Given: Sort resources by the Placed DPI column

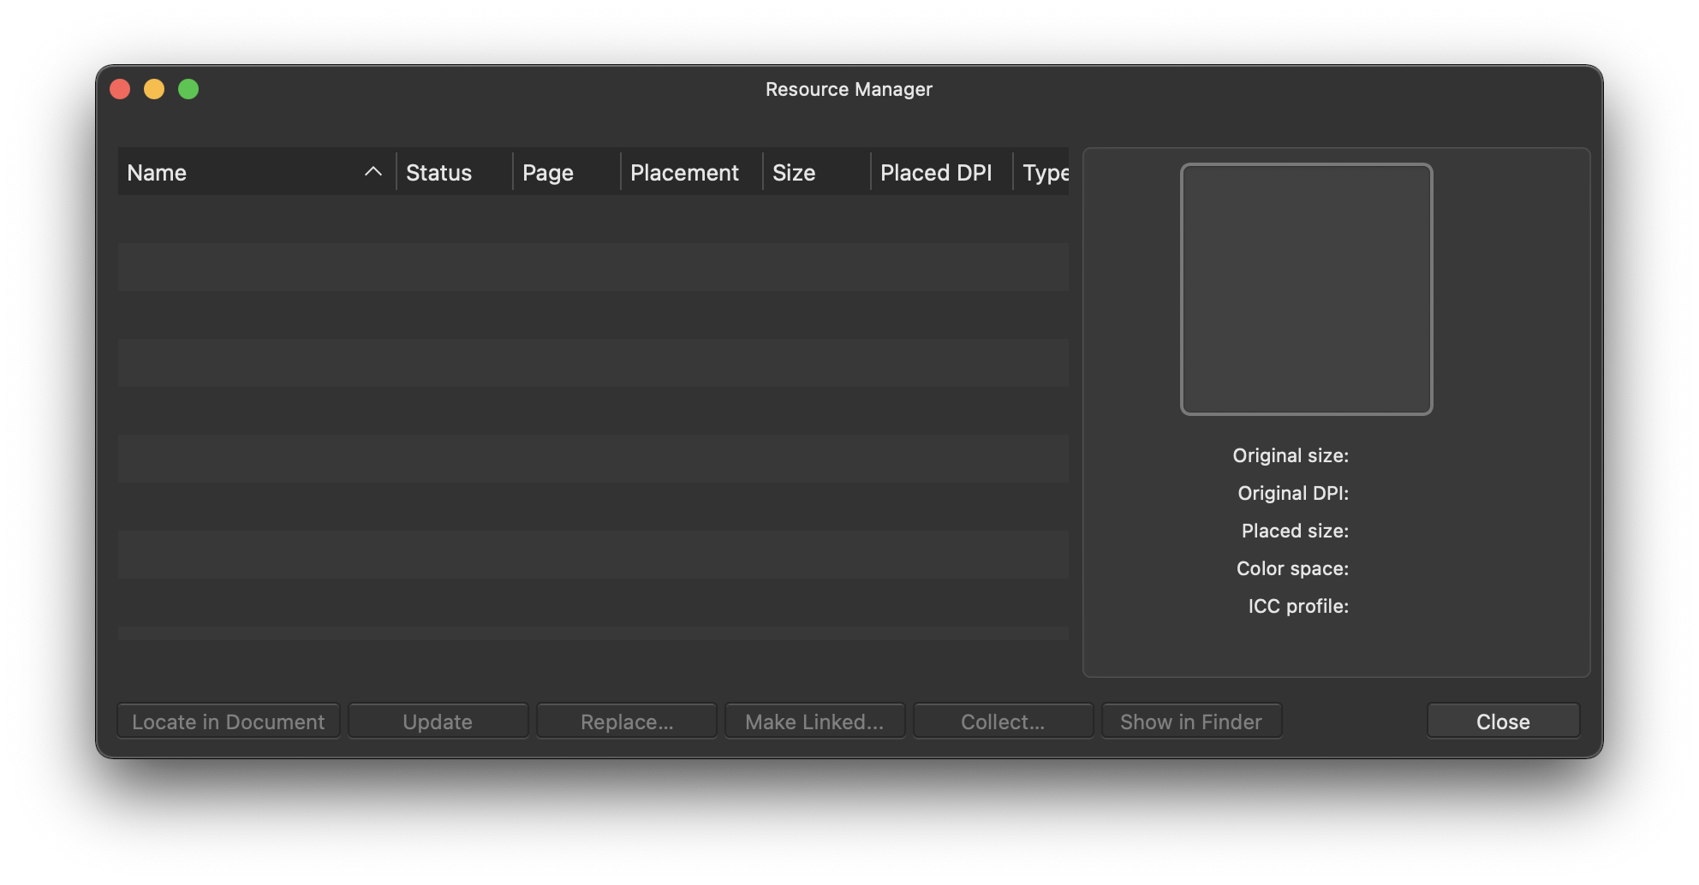Looking at the screenshot, I should point(942,172).
